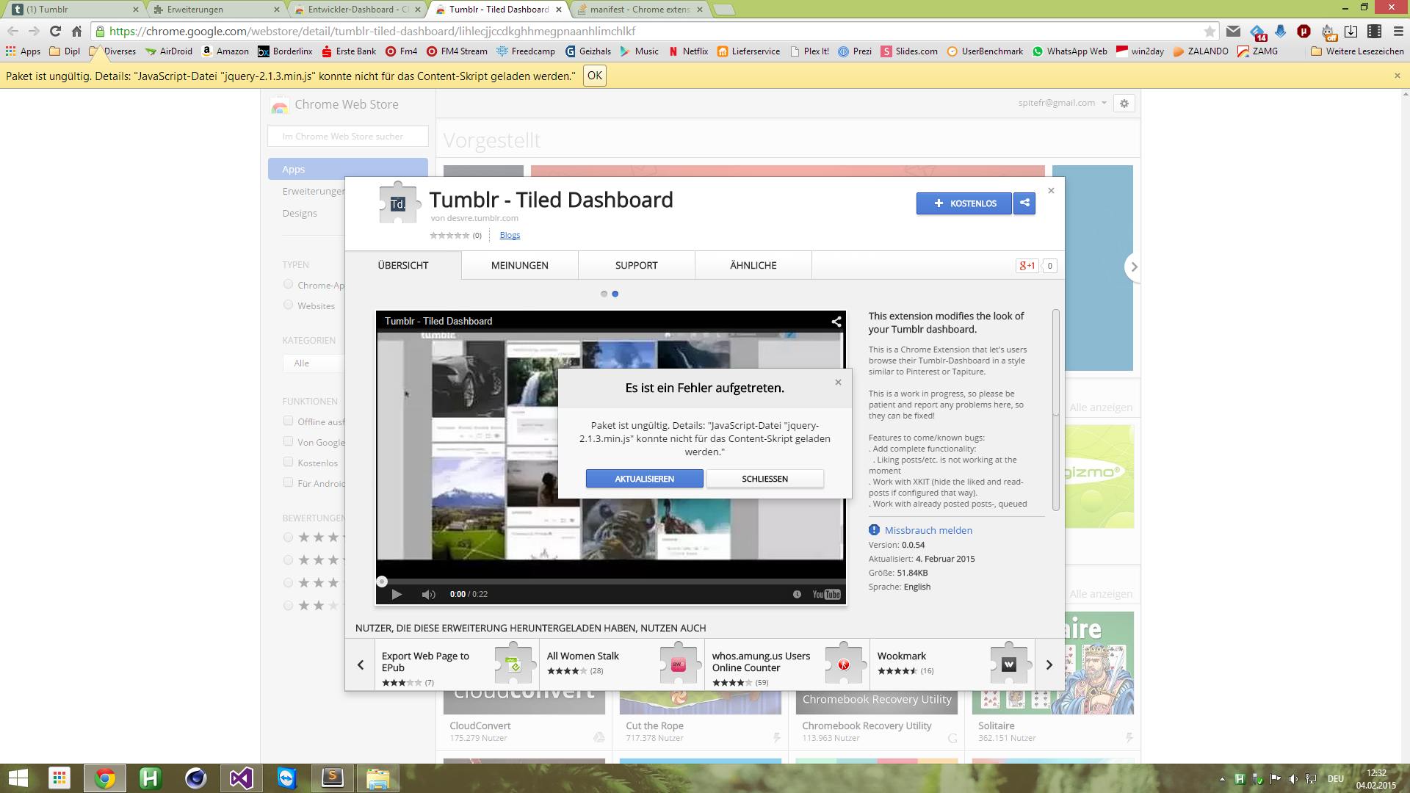Click the KOSTENLOS install button

[x=964, y=203]
